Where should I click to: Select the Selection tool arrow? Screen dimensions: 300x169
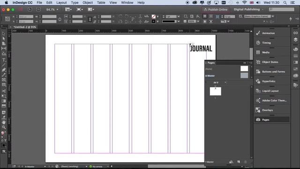[4, 34]
